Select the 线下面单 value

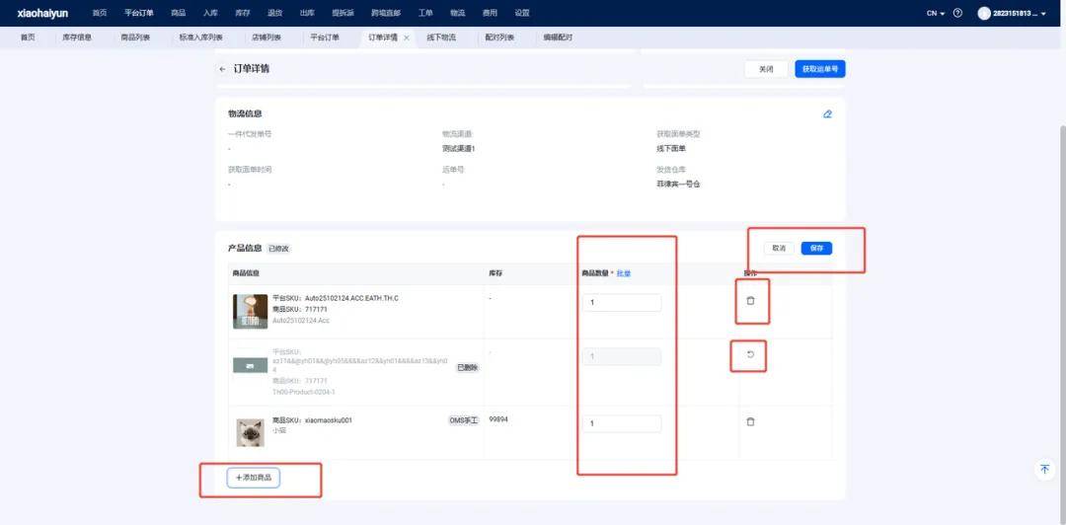pyautogui.click(x=671, y=148)
